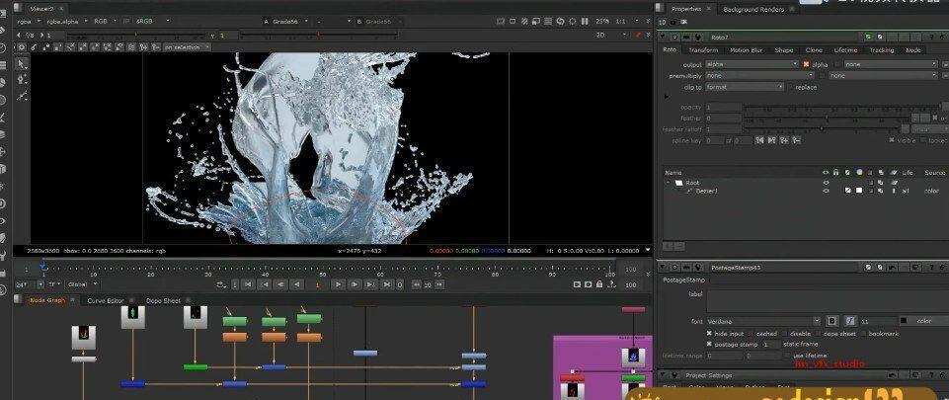
Task: Hide Bezier1 shape with its eye icon
Action: (826, 191)
